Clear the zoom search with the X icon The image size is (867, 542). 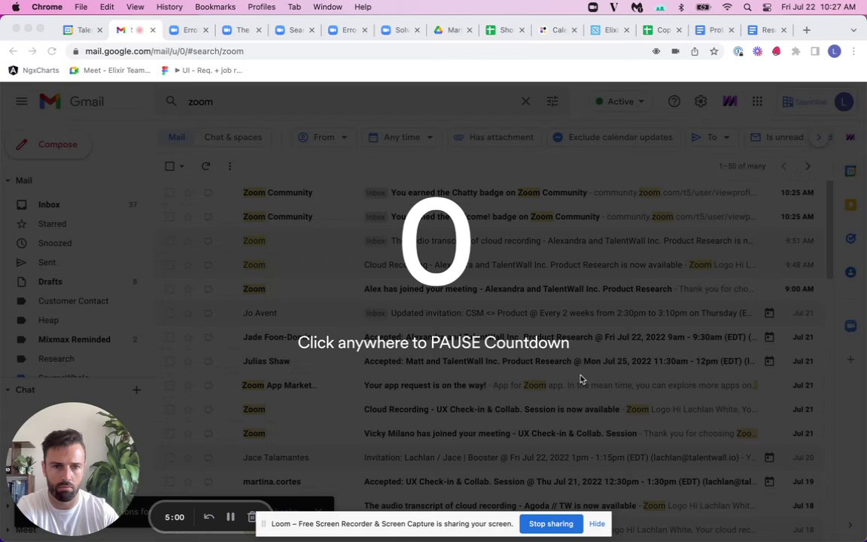526,101
